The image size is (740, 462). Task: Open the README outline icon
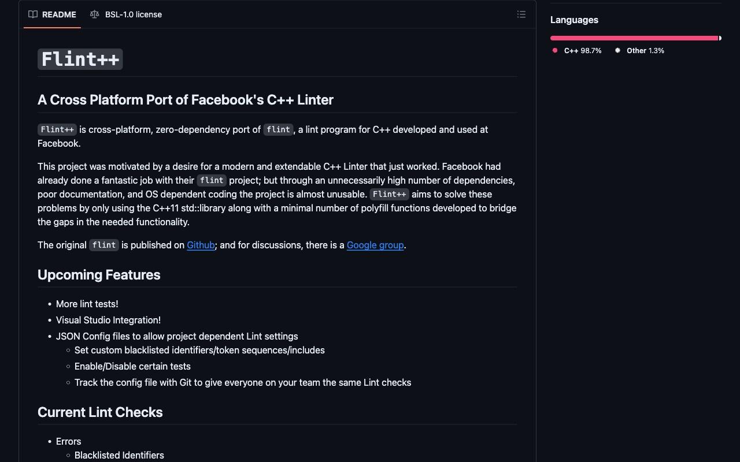pos(521,14)
